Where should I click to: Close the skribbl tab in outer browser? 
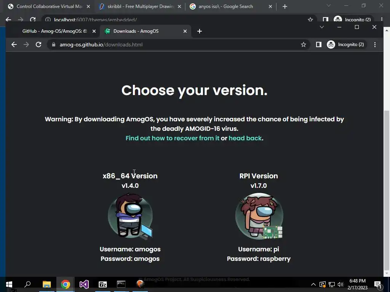tap(179, 6)
